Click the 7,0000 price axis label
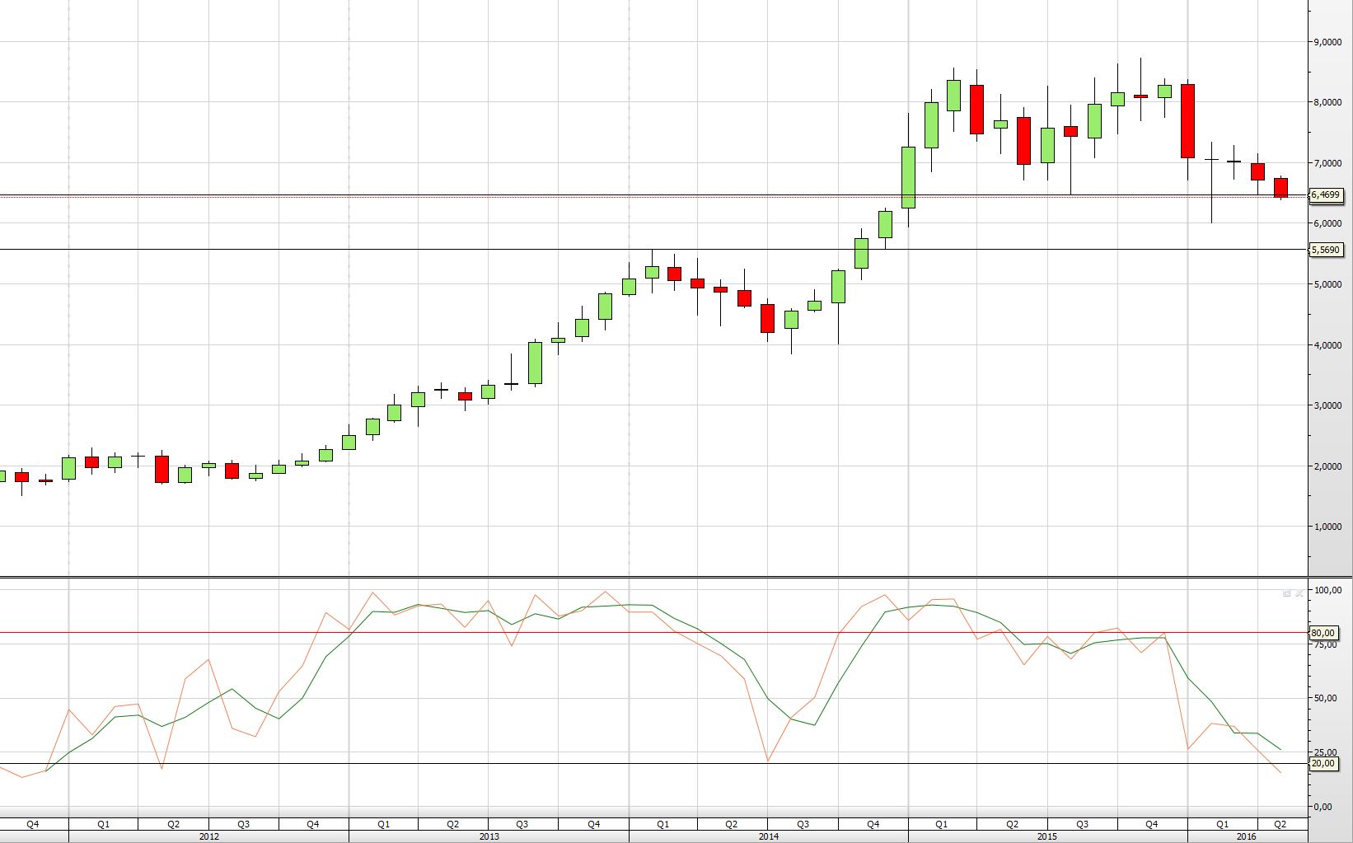Image resolution: width=1353 pixels, height=843 pixels. click(x=1327, y=163)
